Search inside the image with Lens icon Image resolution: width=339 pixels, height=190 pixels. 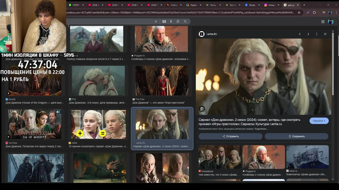pos(202,109)
